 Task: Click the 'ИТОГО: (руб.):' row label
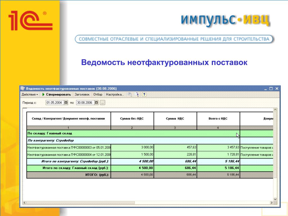click(x=97, y=175)
